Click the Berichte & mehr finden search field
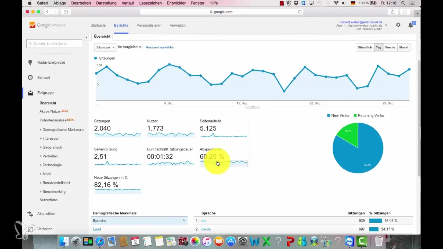The width and height of the screenshot is (443, 249). click(x=54, y=44)
